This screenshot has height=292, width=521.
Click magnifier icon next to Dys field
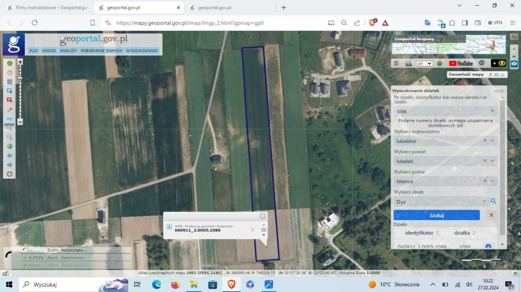tap(493, 201)
